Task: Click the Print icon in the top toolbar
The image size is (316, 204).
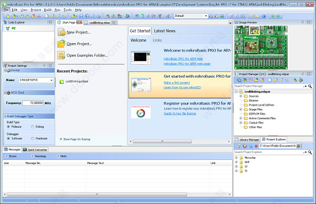Action: (98, 16)
